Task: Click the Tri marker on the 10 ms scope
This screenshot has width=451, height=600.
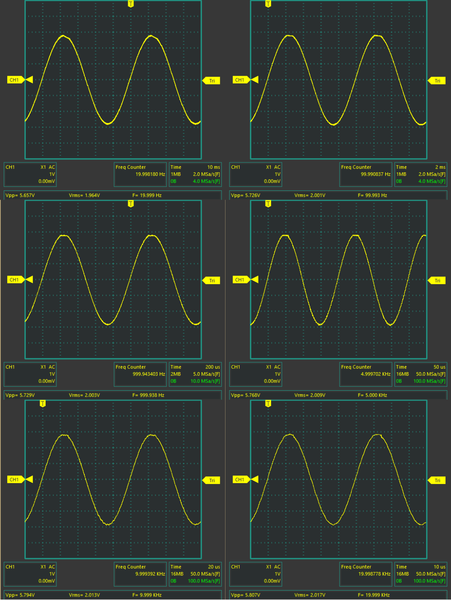Action: [211, 81]
